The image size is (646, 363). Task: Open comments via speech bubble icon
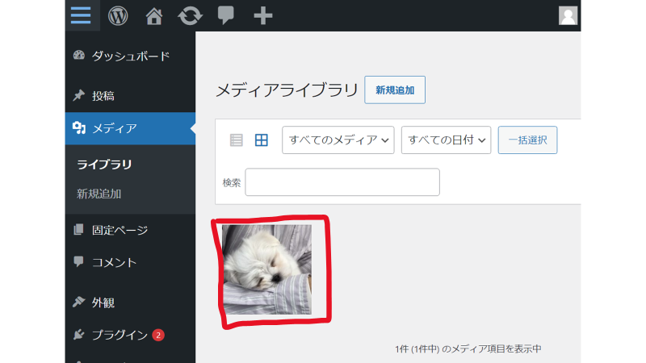(x=226, y=15)
